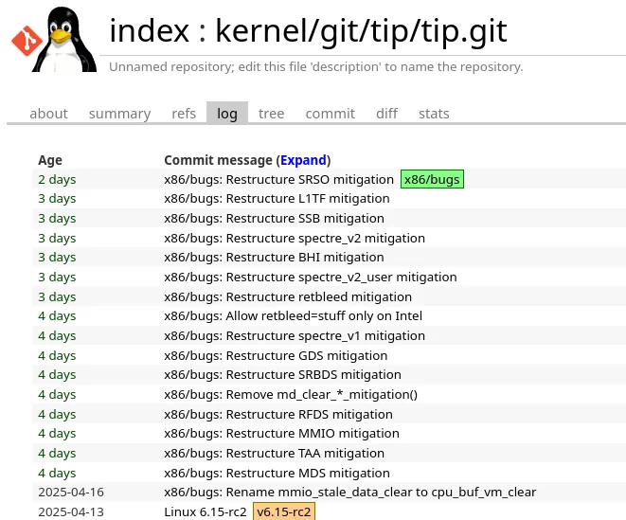Click the Tux penguin logo
The height and width of the screenshot is (520, 626).
(x=65, y=39)
